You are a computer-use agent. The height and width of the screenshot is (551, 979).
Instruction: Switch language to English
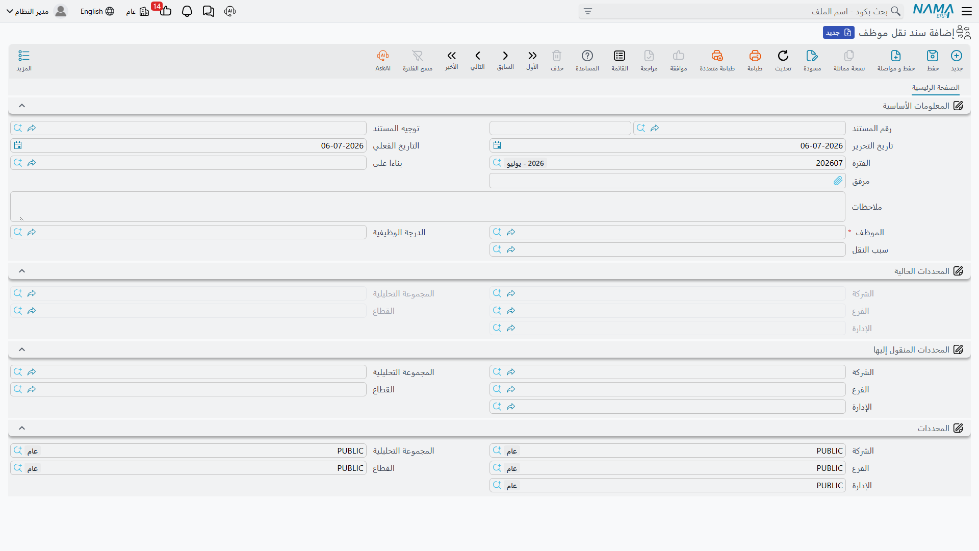pyautogui.click(x=97, y=11)
